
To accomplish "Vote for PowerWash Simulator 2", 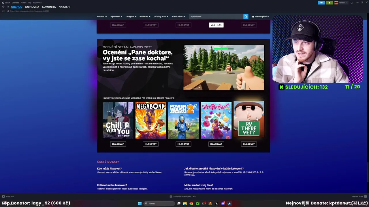I will pos(183,144).
